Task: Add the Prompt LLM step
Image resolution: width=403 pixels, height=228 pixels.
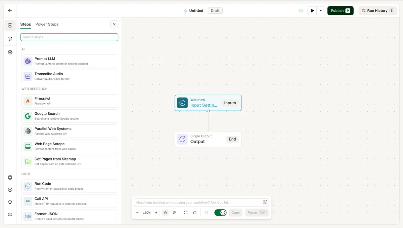Action: (x=69, y=61)
